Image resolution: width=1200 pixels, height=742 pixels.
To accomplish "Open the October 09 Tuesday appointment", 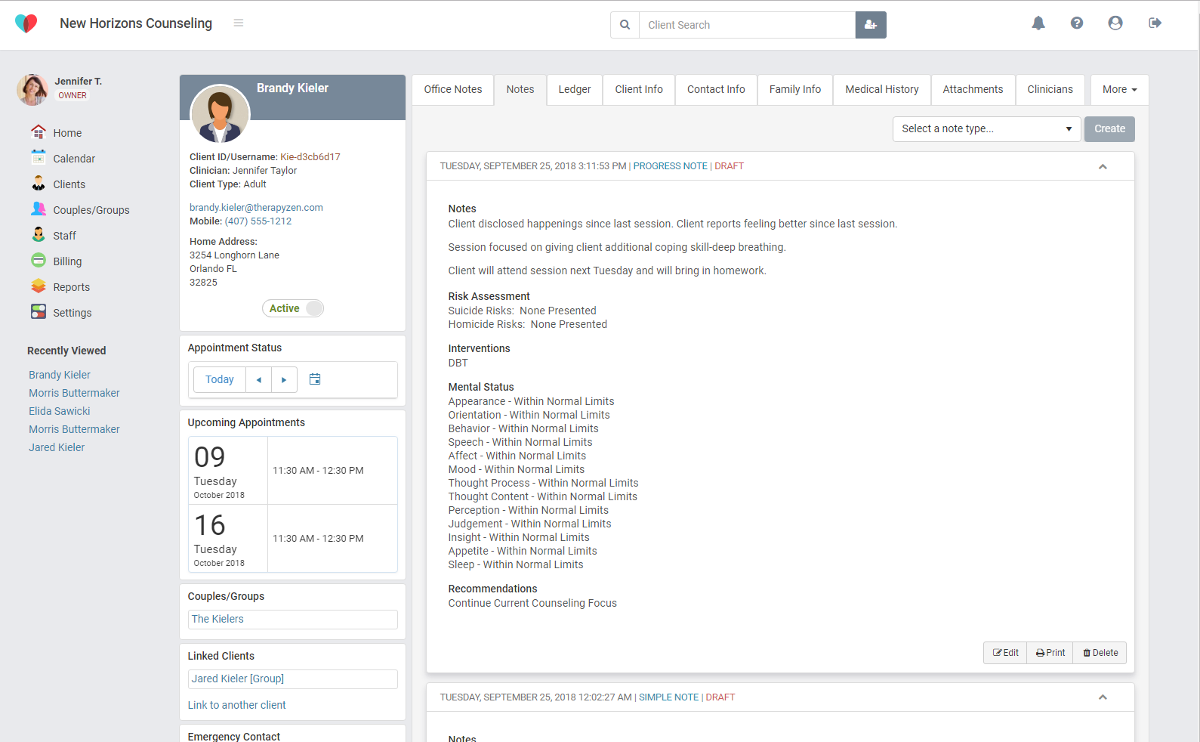I will pos(293,471).
